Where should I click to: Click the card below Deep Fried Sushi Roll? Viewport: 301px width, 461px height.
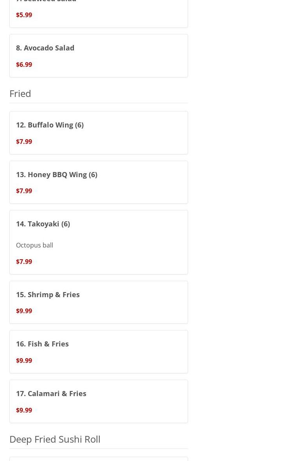coord(99,459)
